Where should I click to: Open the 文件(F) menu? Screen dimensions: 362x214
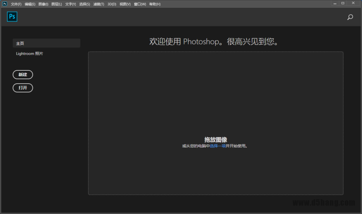click(x=16, y=4)
